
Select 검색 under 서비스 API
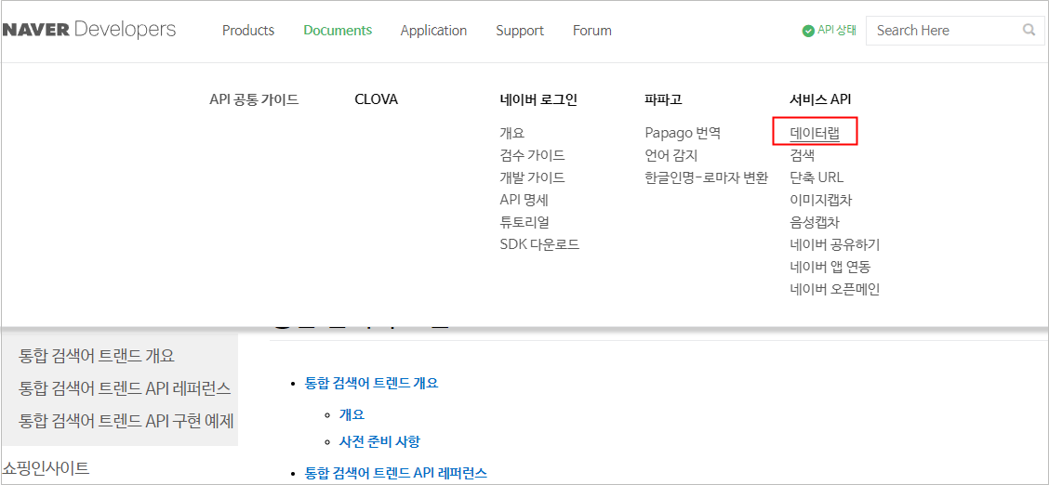[802, 156]
